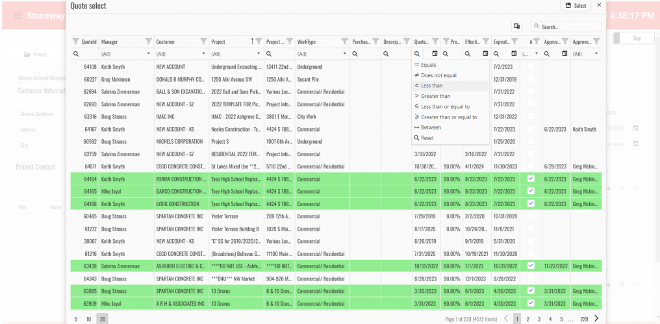Click the grid Search input box

561,27
